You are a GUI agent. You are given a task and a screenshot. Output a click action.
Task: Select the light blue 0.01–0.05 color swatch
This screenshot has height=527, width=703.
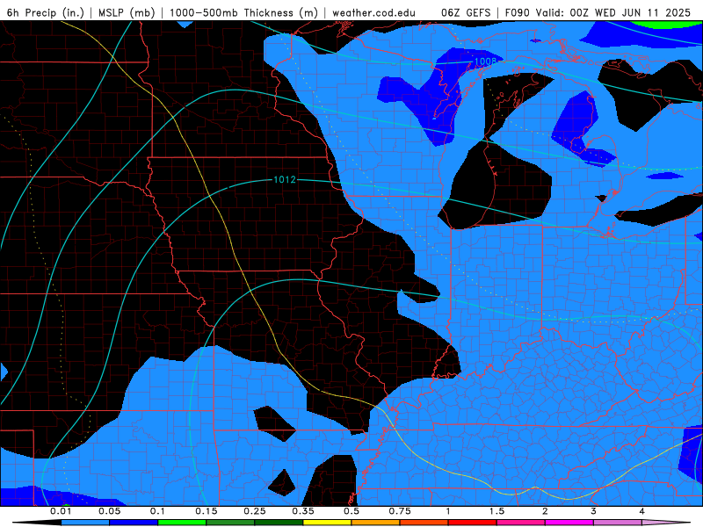[x=85, y=523]
